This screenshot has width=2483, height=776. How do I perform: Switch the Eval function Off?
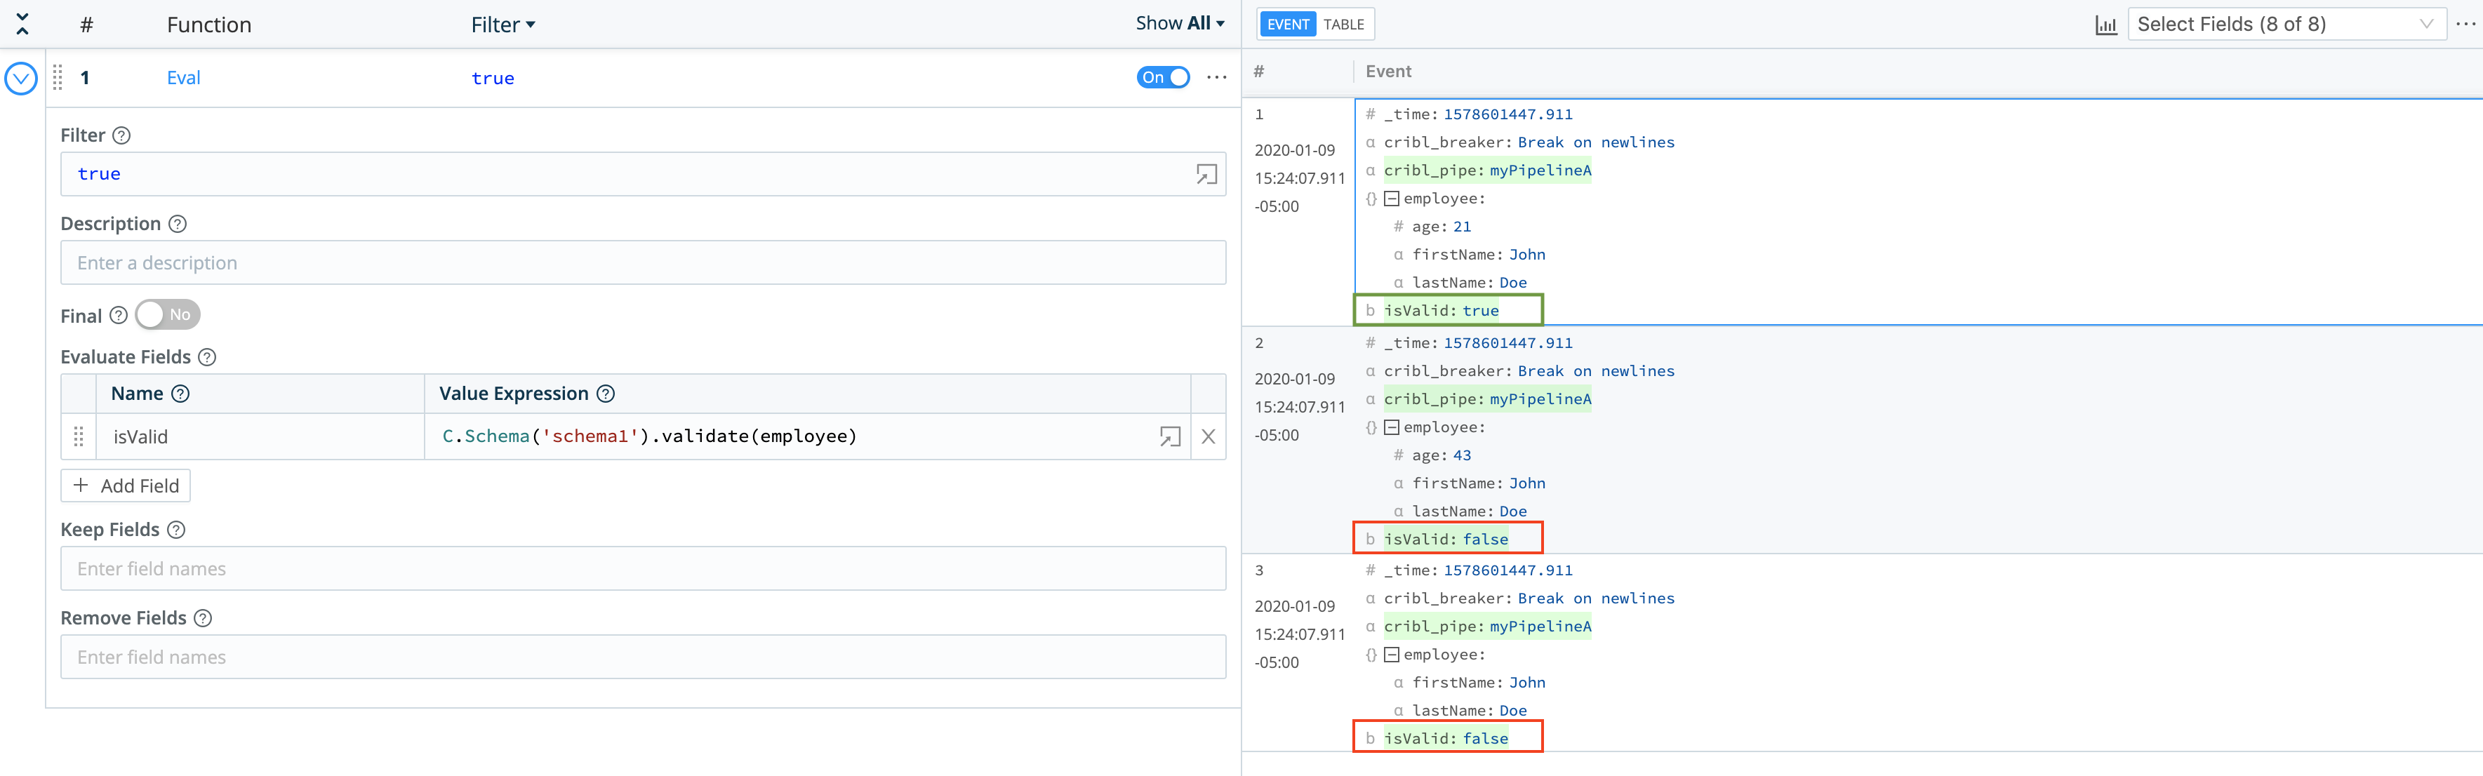pos(1164,77)
